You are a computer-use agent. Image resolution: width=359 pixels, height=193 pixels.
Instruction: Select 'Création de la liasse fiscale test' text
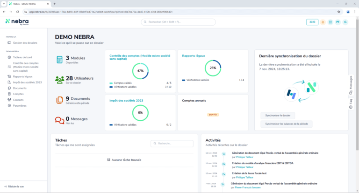249,173
